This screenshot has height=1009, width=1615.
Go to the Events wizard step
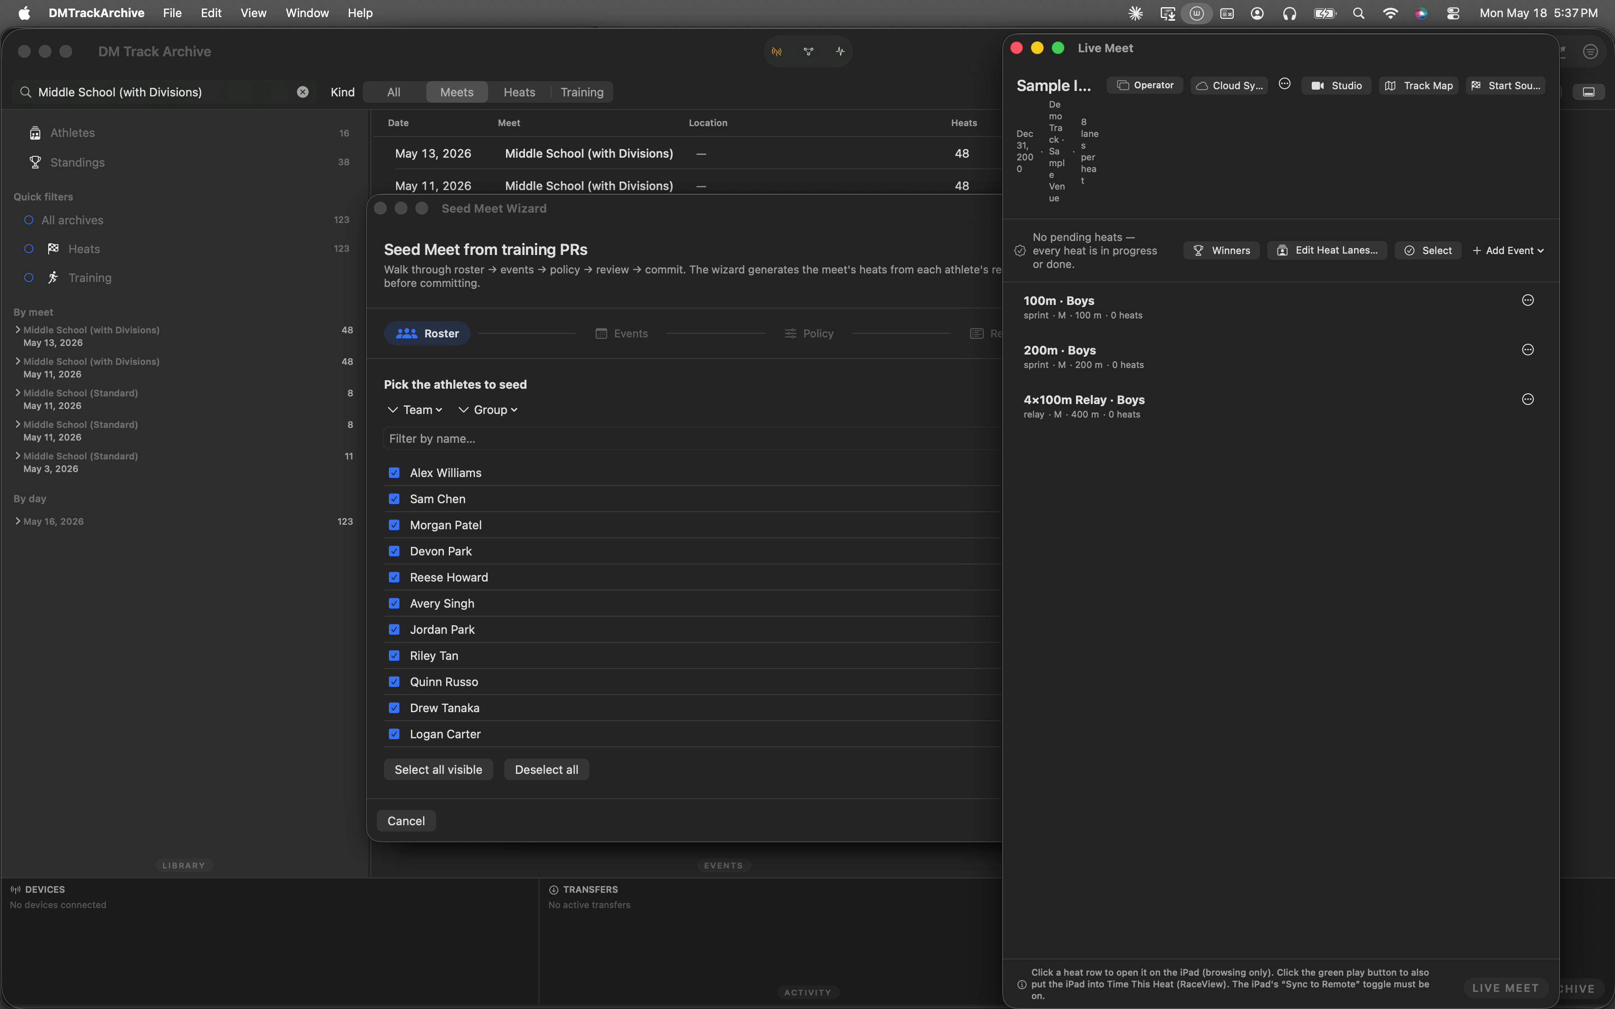(x=621, y=334)
